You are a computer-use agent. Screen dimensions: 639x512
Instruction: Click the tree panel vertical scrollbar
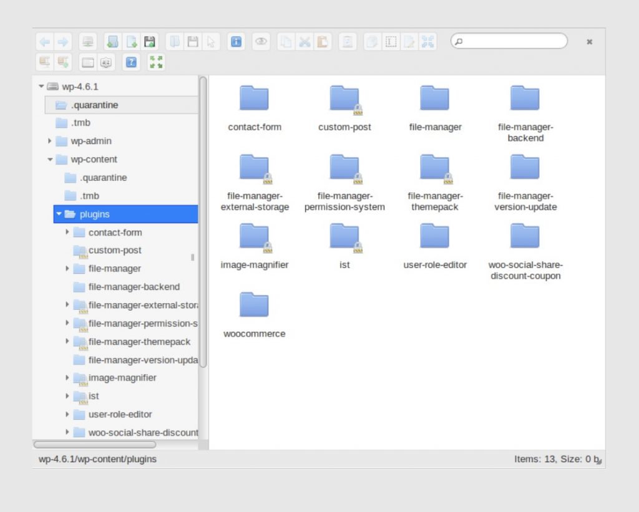203,222
